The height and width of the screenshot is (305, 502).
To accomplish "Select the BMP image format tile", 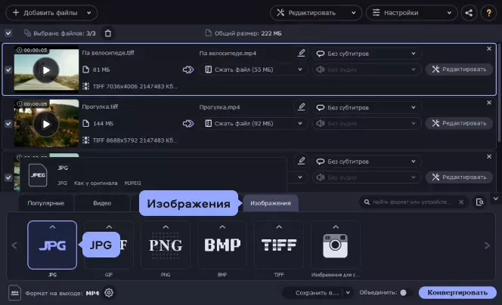I will pyautogui.click(x=222, y=245).
